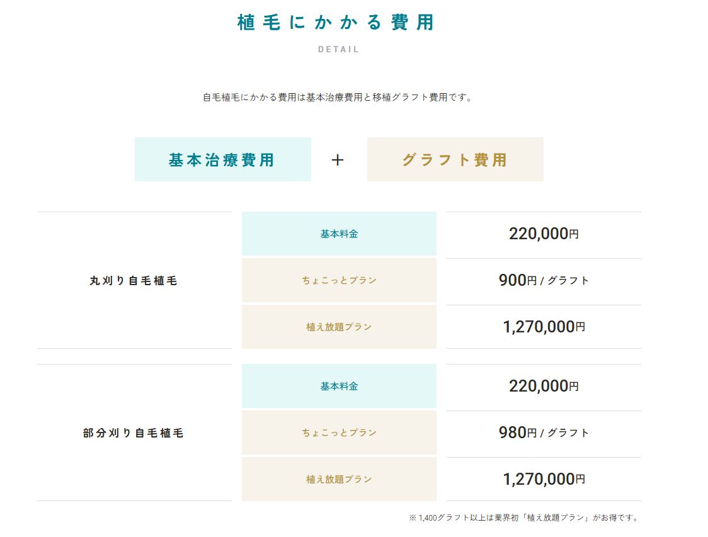Click the グラフト費用 beige box
The image size is (708, 537).
455,159
